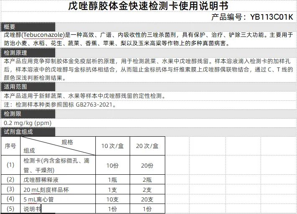Click the line starting 防治小麦、水稻、花生
Viewport: 297px width, 214px height.
(117, 43)
